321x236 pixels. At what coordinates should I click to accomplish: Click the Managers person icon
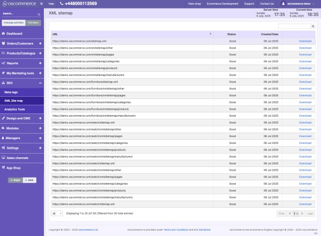(x=3, y=138)
